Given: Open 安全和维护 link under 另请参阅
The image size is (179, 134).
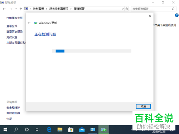Looking at the screenshot, I should (13, 108).
